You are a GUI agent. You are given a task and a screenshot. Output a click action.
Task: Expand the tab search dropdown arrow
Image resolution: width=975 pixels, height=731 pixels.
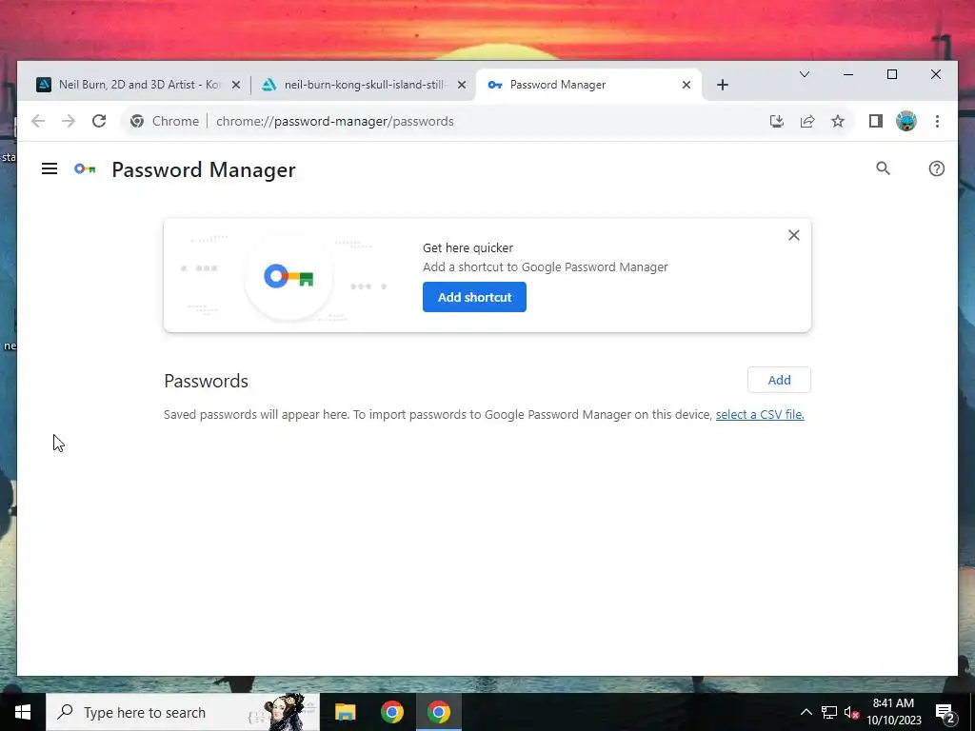[804, 74]
